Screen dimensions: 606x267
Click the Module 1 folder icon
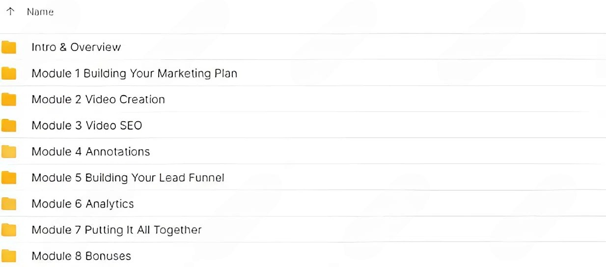pyautogui.click(x=9, y=74)
